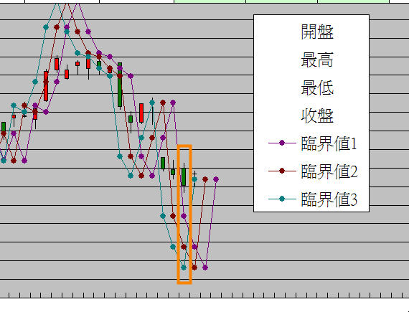Select the long red candlestick on the left rise
This screenshot has height=312, width=409.
pos(46,86)
